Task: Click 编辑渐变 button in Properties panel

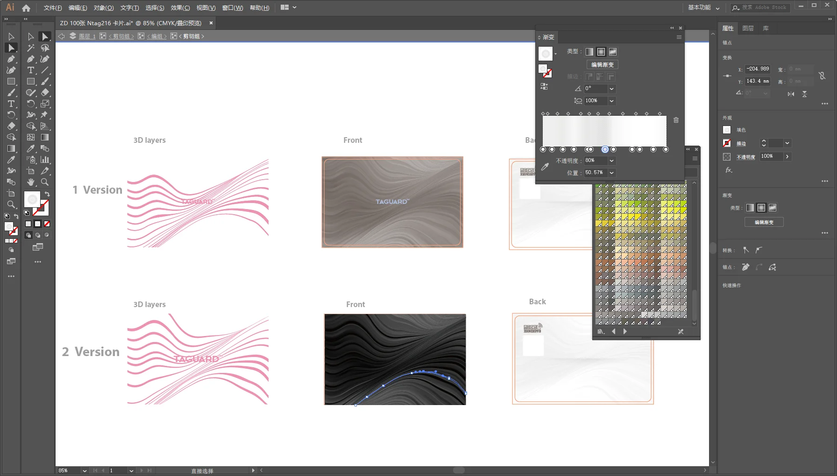Action: [764, 223]
